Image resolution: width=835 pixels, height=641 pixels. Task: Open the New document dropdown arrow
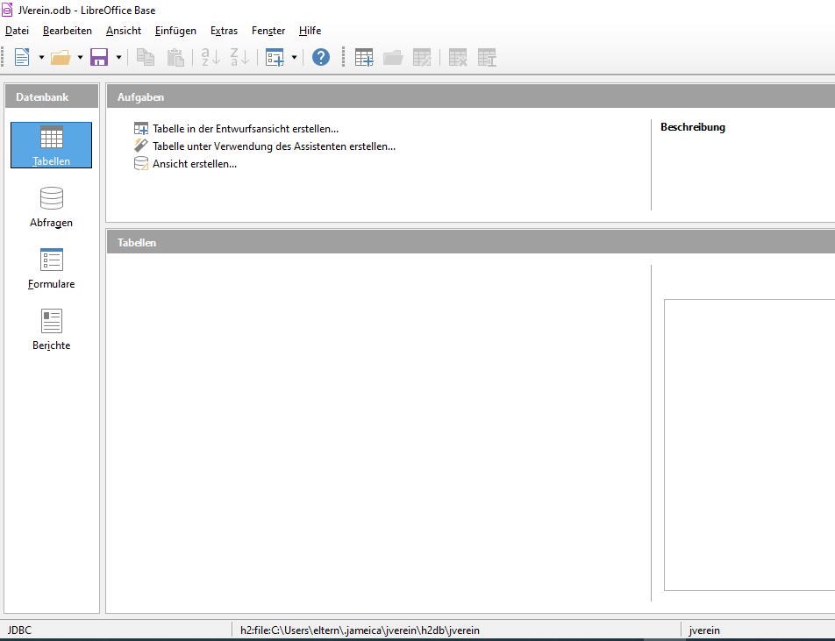(41, 58)
